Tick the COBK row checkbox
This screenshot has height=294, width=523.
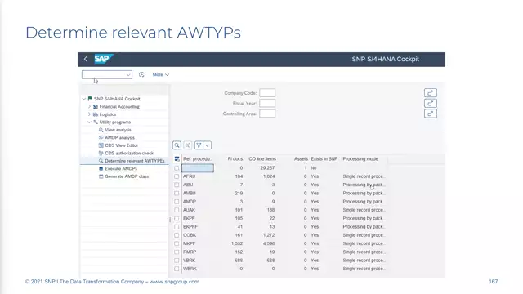tap(177, 235)
